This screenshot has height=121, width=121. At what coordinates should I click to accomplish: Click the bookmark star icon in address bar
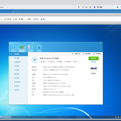[x=90, y=7]
